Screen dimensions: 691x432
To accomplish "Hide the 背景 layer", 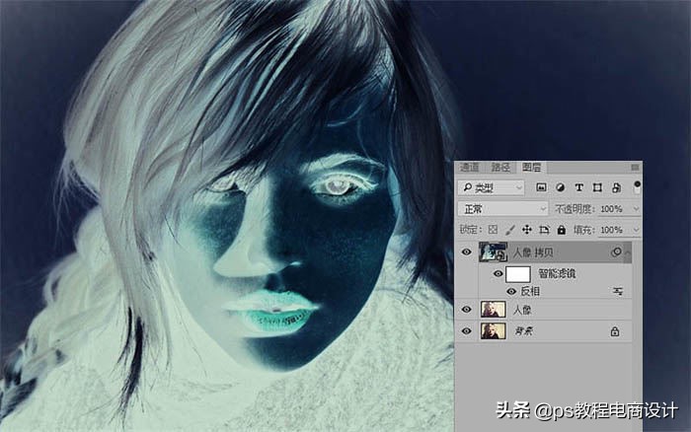I will 467,332.
